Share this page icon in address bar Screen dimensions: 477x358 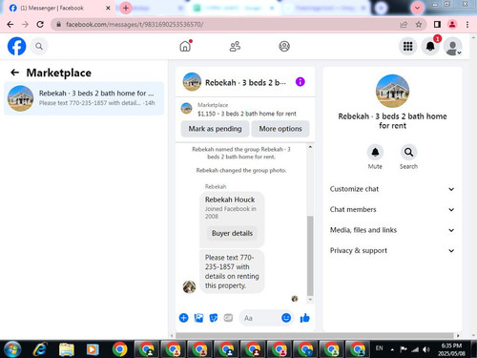coord(404,24)
